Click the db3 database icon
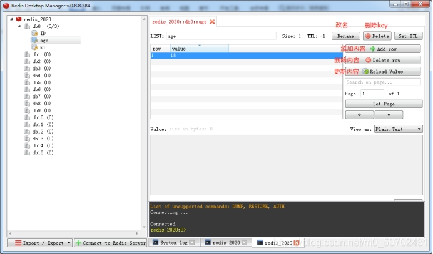Image resolution: width=433 pixels, height=254 pixels. tap(27, 68)
